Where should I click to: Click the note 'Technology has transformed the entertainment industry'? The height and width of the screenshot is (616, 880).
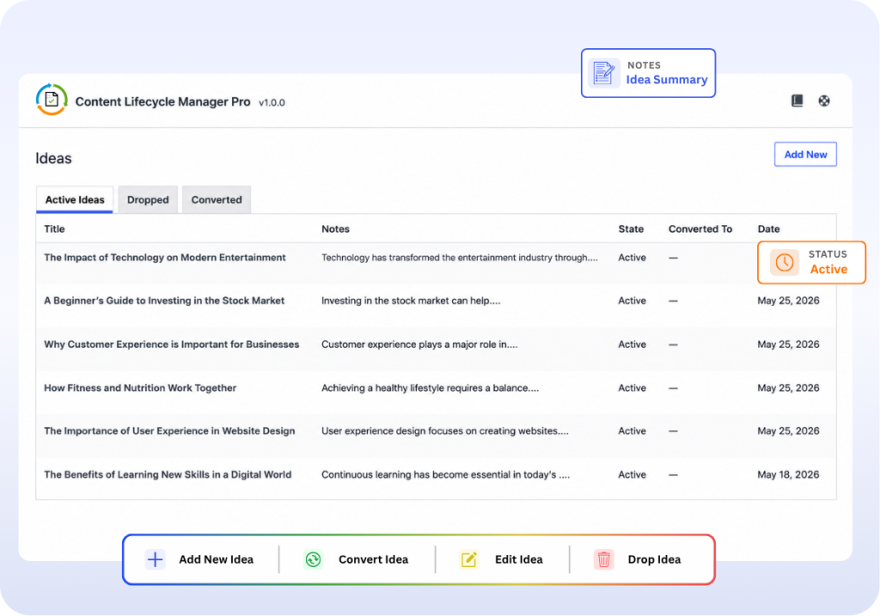point(460,258)
